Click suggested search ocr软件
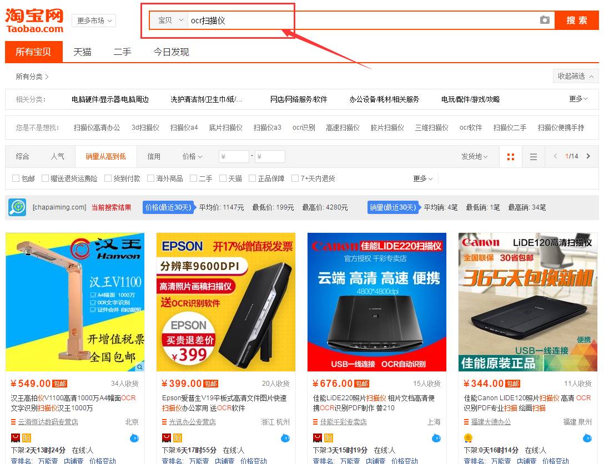604x464 pixels. pos(471,128)
